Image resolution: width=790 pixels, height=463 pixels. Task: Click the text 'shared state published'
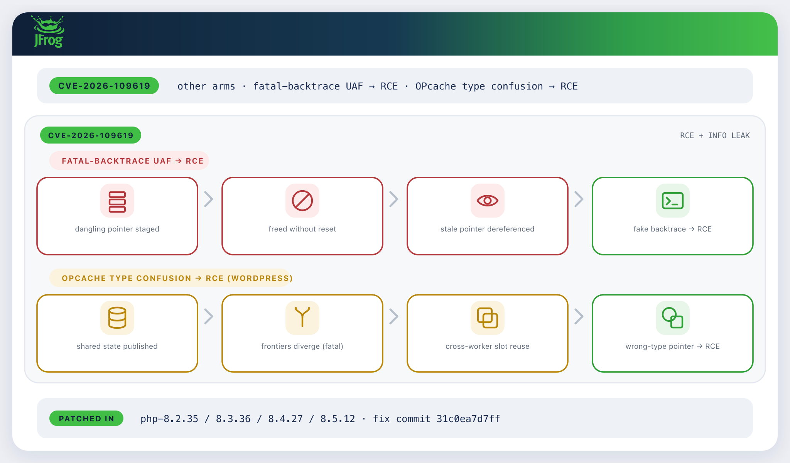coord(117,346)
